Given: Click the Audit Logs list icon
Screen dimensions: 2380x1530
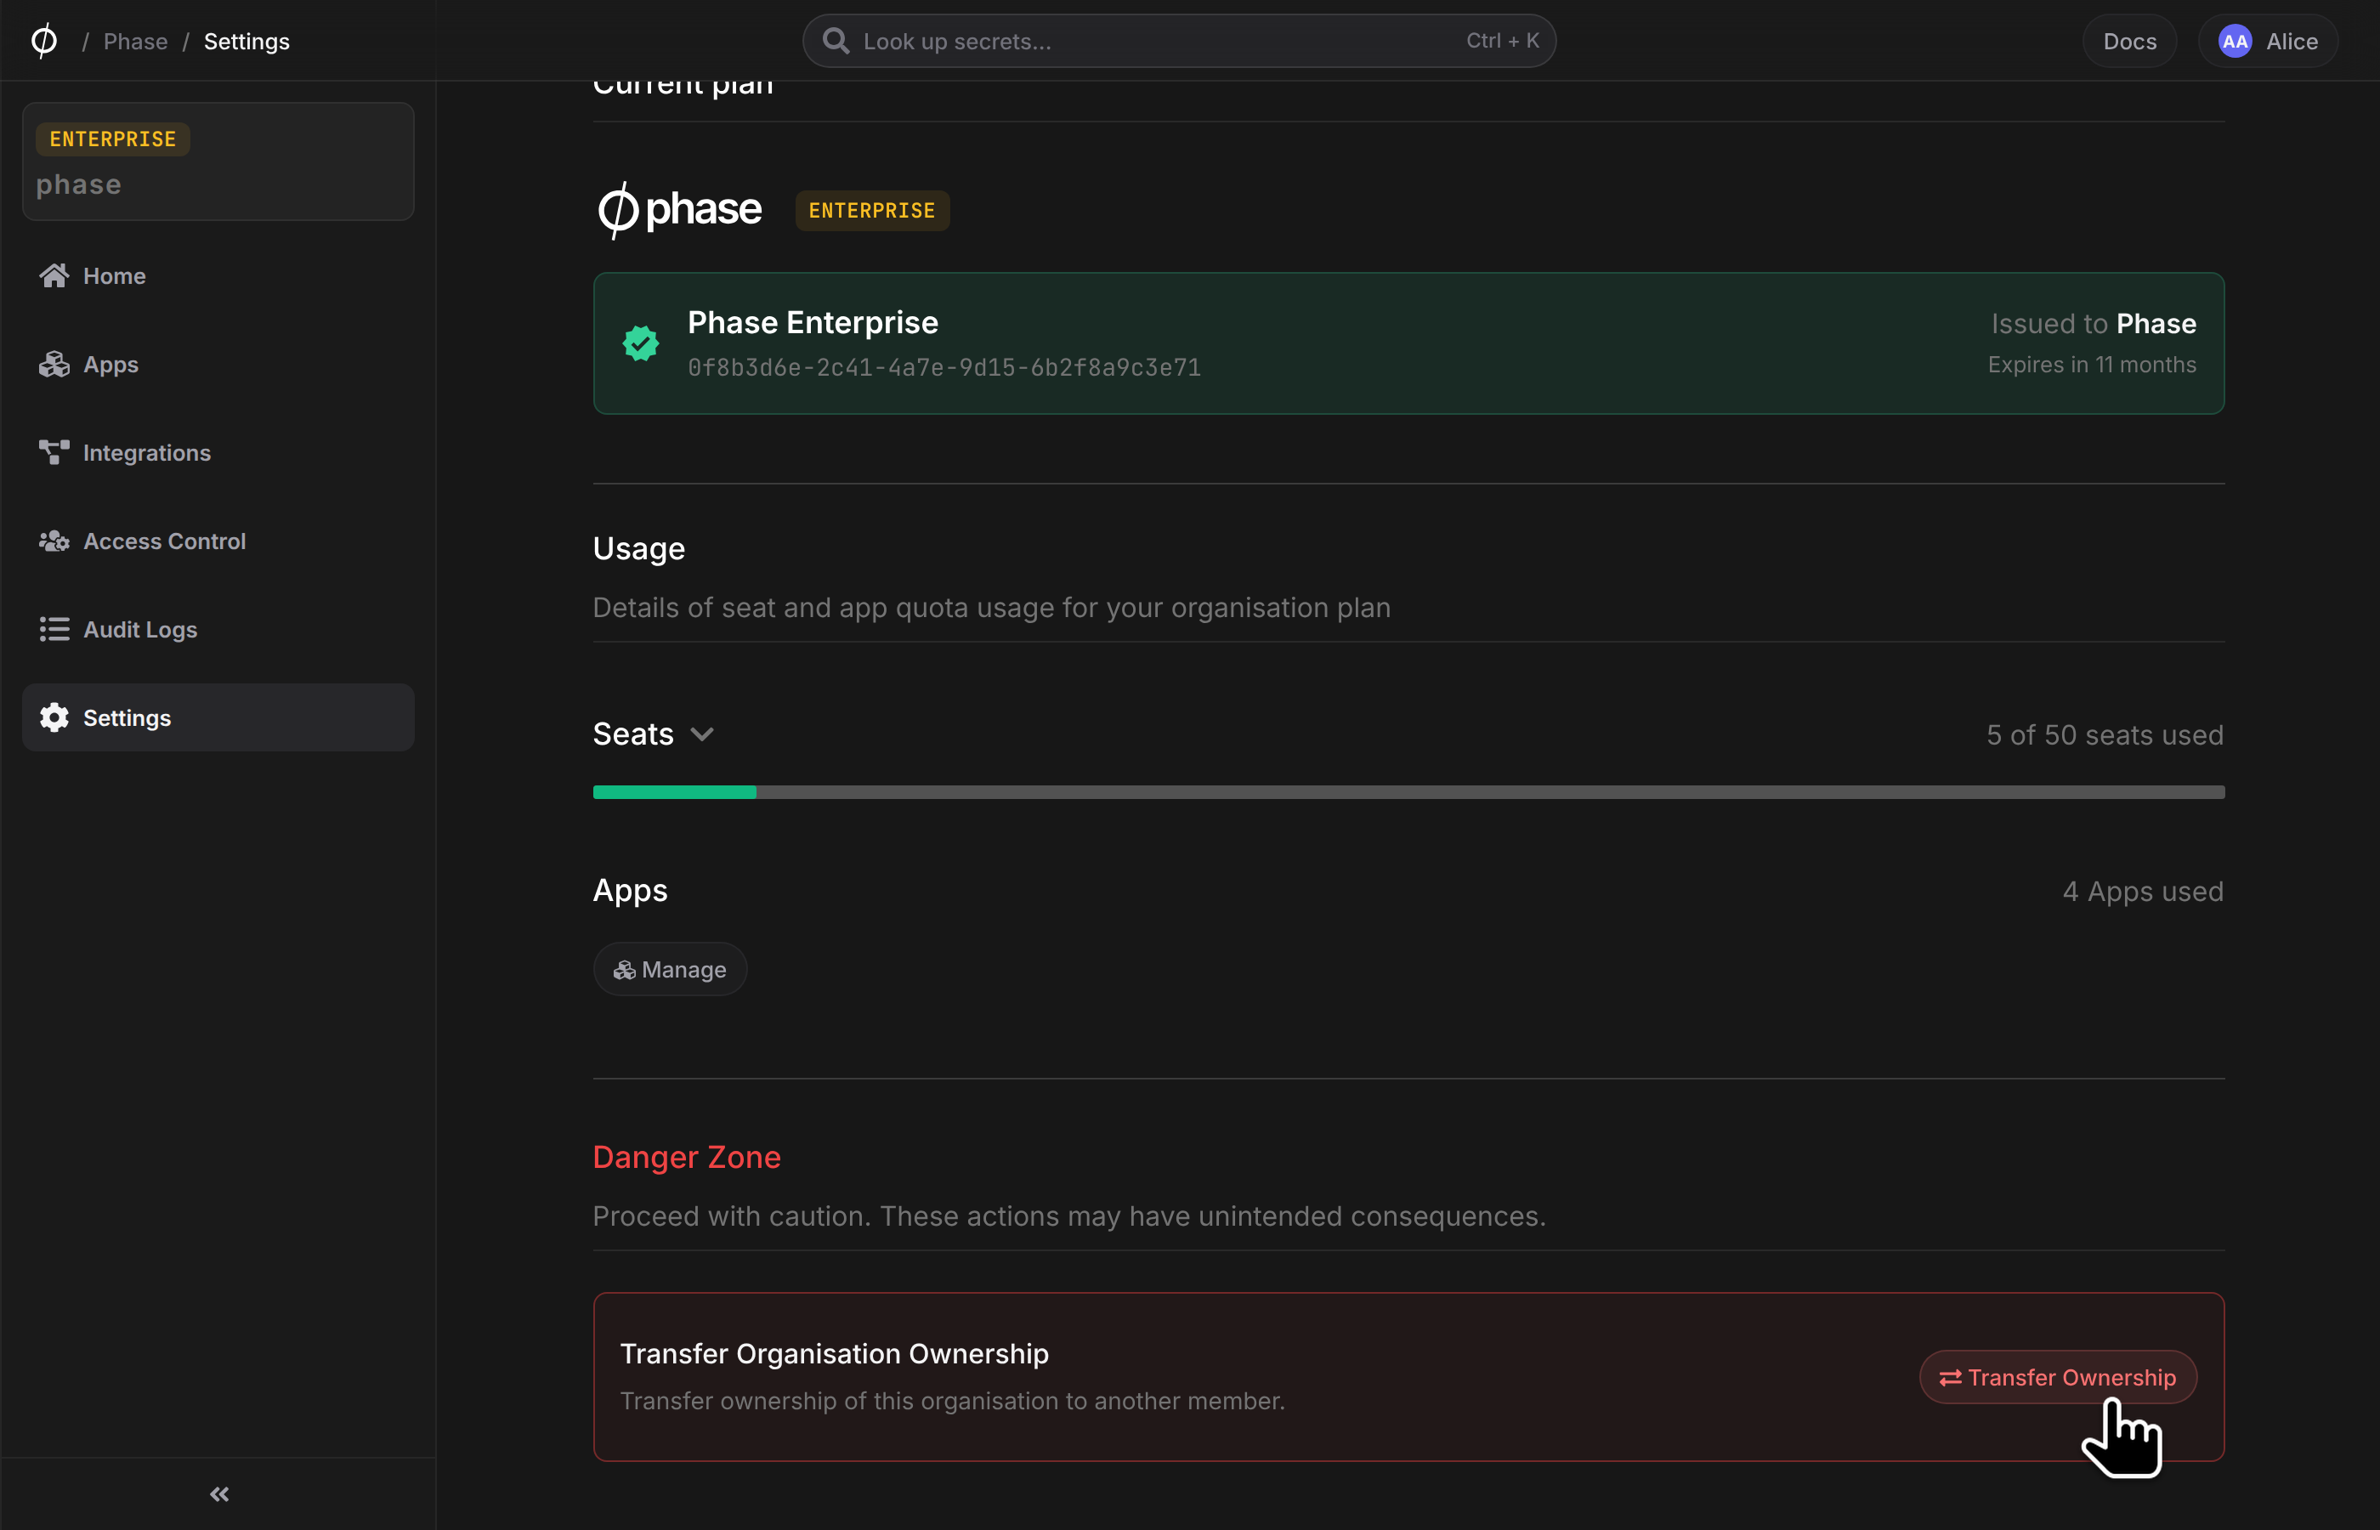Looking at the screenshot, I should pos(54,629).
